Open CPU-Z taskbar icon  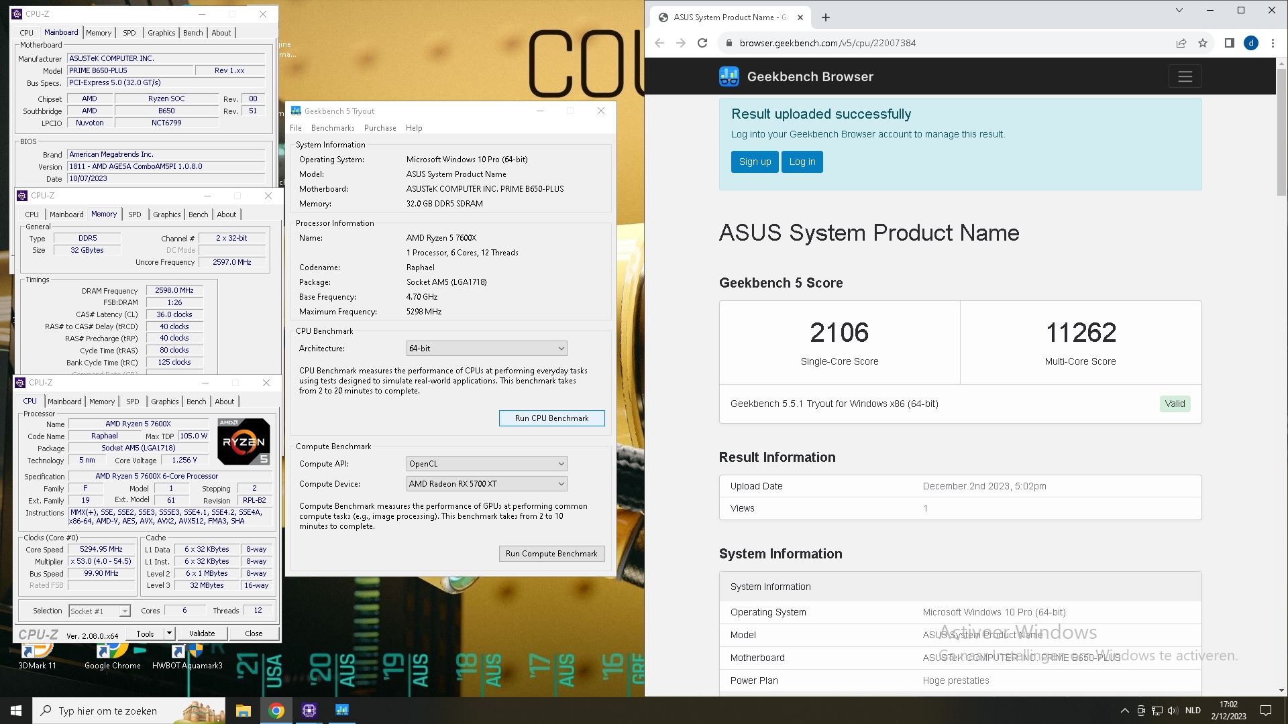point(309,711)
